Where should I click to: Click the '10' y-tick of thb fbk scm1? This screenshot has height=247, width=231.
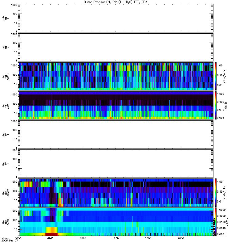click(16, 113)
